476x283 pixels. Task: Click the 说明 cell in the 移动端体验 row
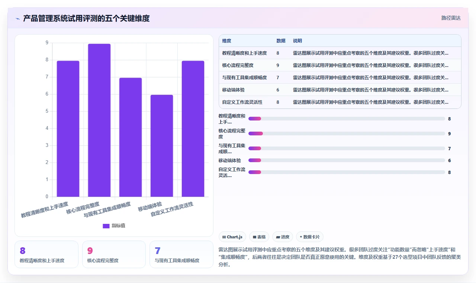point(371,90)
